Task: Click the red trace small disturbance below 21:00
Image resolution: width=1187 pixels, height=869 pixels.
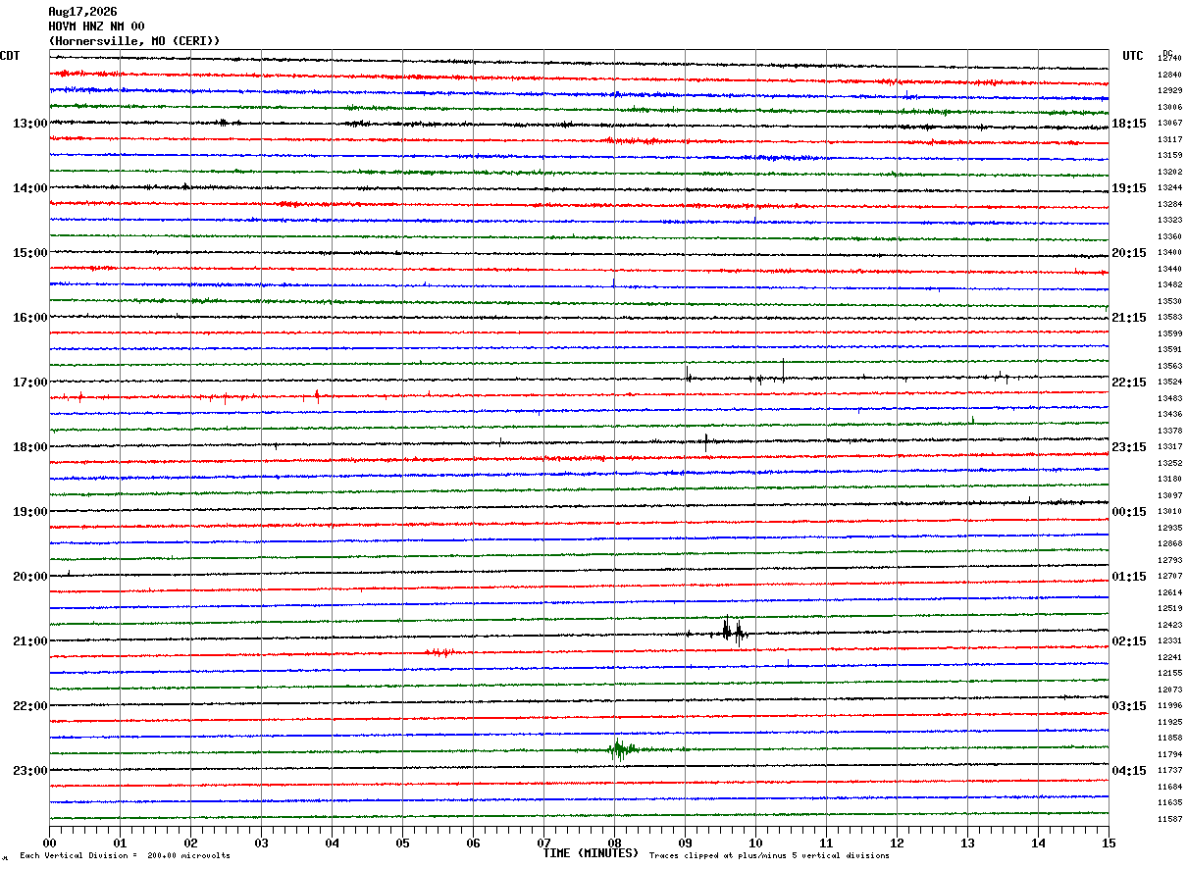Action: tap(439, 652)
